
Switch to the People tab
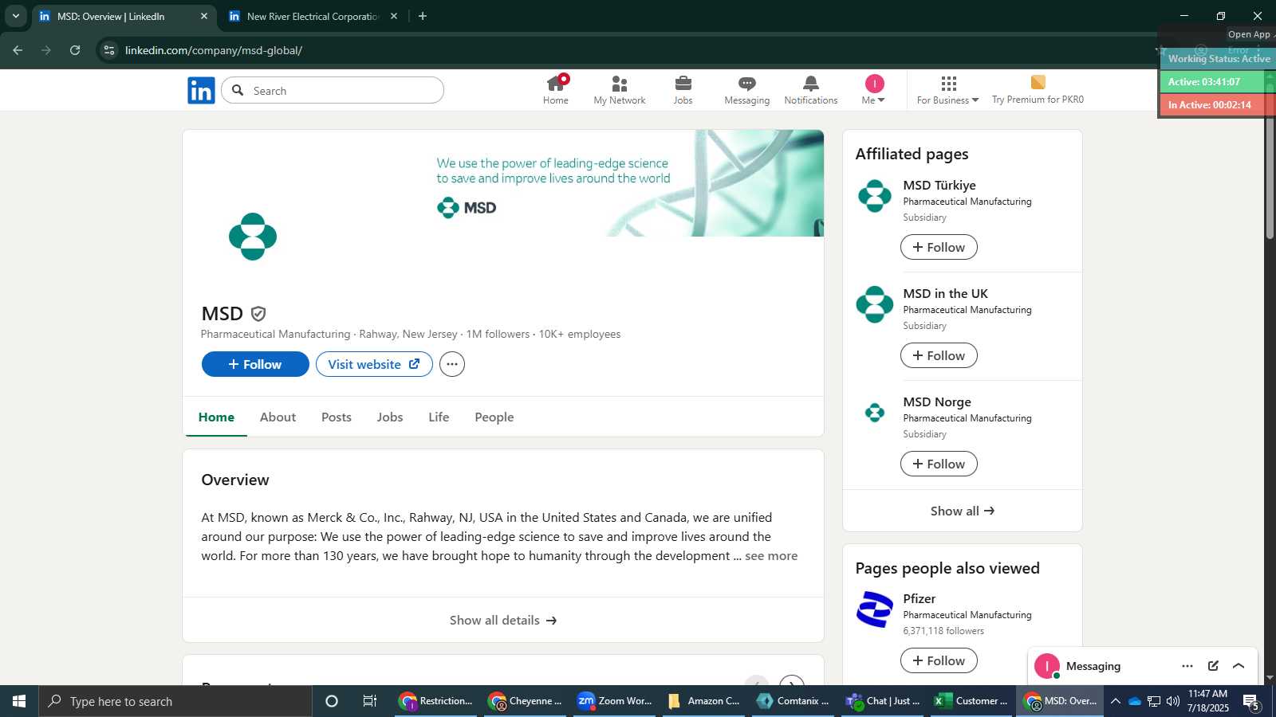[x=494, y=417]
